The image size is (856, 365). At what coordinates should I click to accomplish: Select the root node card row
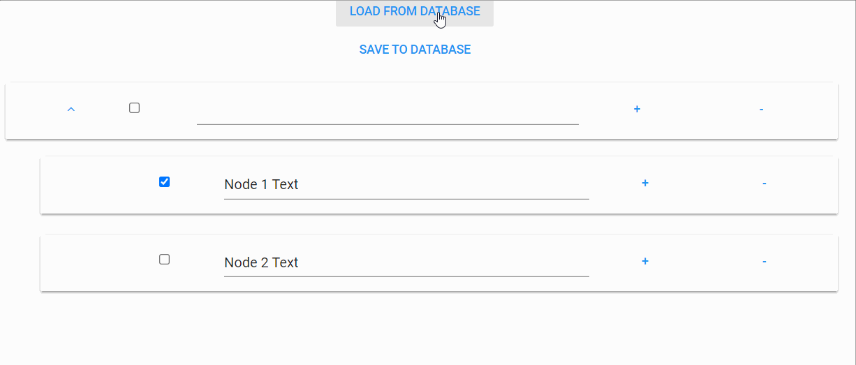point(421,111)
